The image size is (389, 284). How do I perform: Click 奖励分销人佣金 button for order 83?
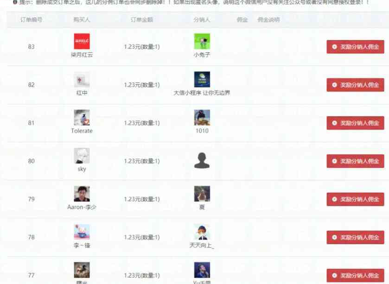point(355,47)
